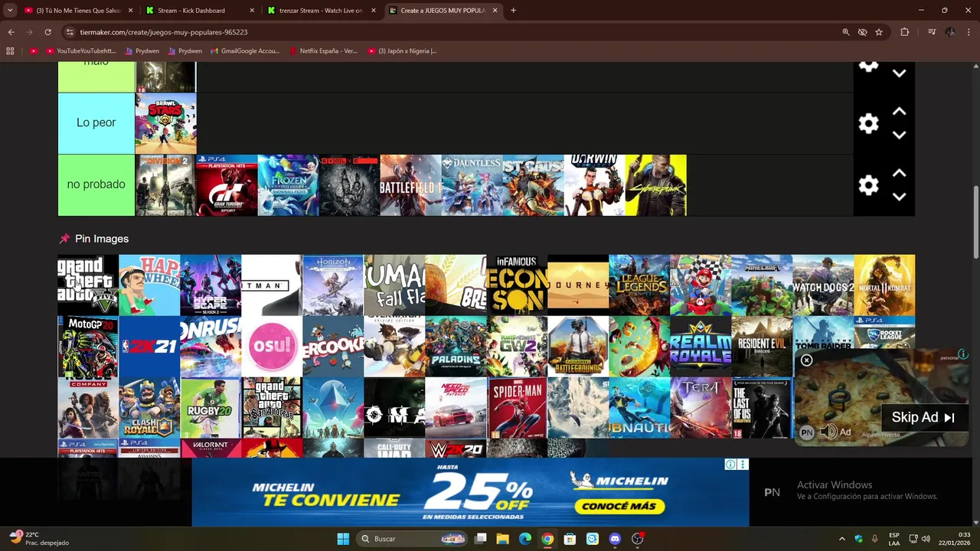The image size is (980, 551).
Task: Open Discord from the taskbar
Action: coord(615,539)
